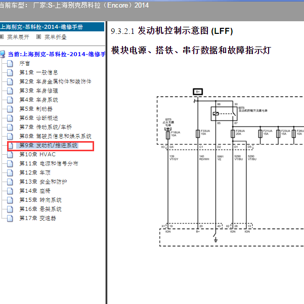Open 第2章 车身金属构件和装饰件

click(55, 81)
